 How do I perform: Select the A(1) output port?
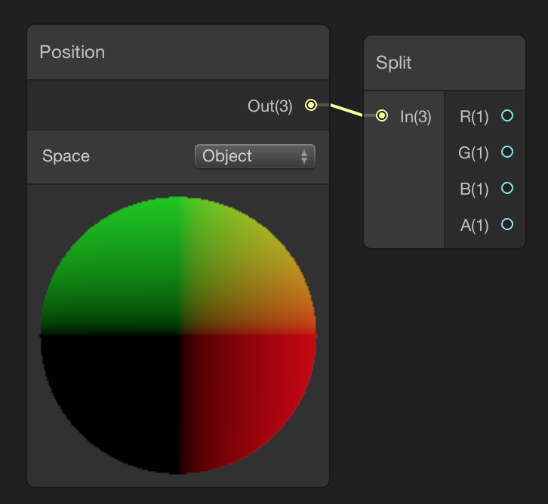[x=507, y=224]
